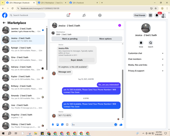Open the Groups icon in top navigation
The width and height of the screenshot is (170, 136).
[100, 15]
